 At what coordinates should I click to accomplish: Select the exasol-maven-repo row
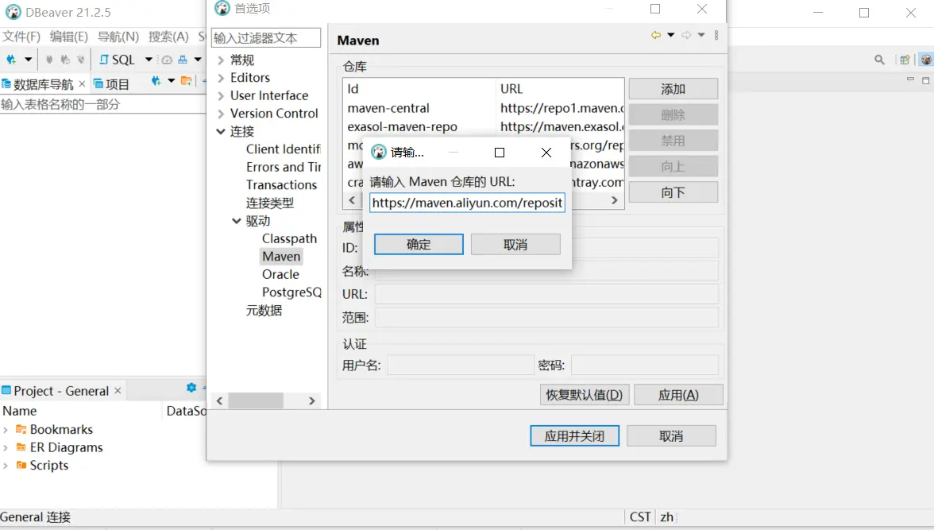coord(483,126)
